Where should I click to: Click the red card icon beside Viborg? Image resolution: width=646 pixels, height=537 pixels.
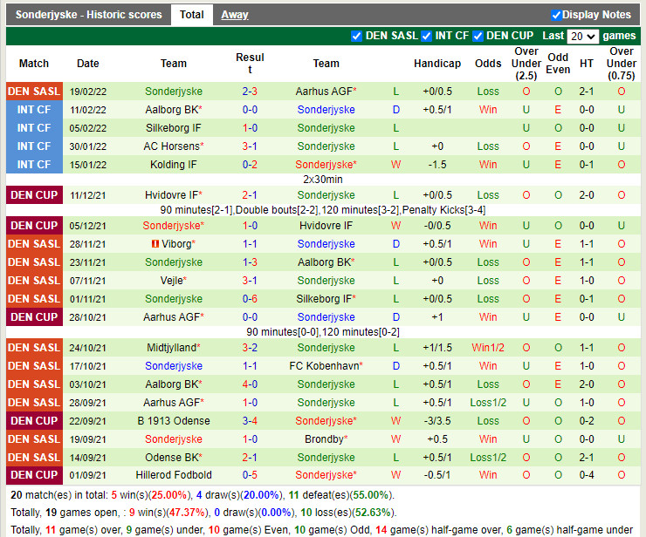tap(156, 244)
